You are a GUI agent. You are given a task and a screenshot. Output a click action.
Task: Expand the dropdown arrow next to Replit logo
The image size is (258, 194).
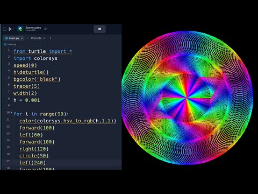(x=13, y=29)
